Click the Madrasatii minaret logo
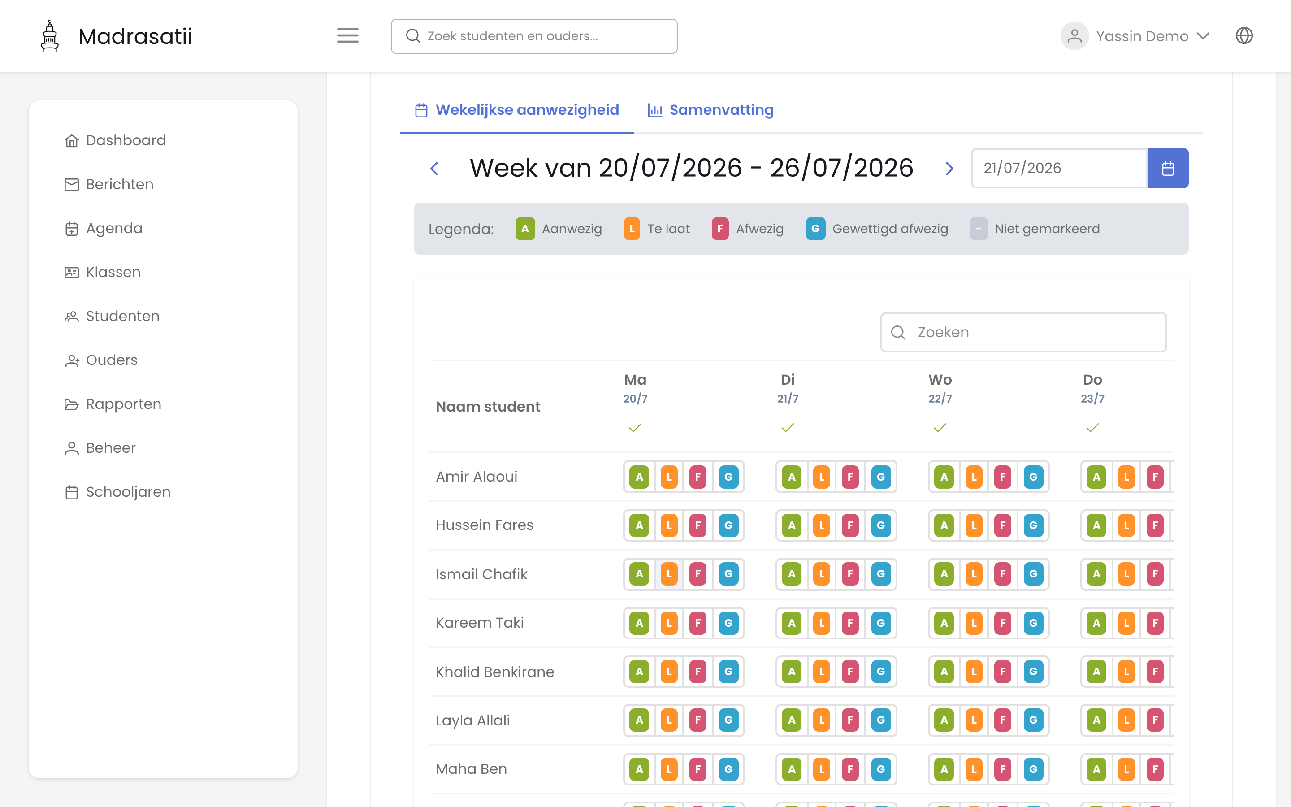Viewport: 1291px width, 807px height. pyautogui.click(x=50, y=36)
